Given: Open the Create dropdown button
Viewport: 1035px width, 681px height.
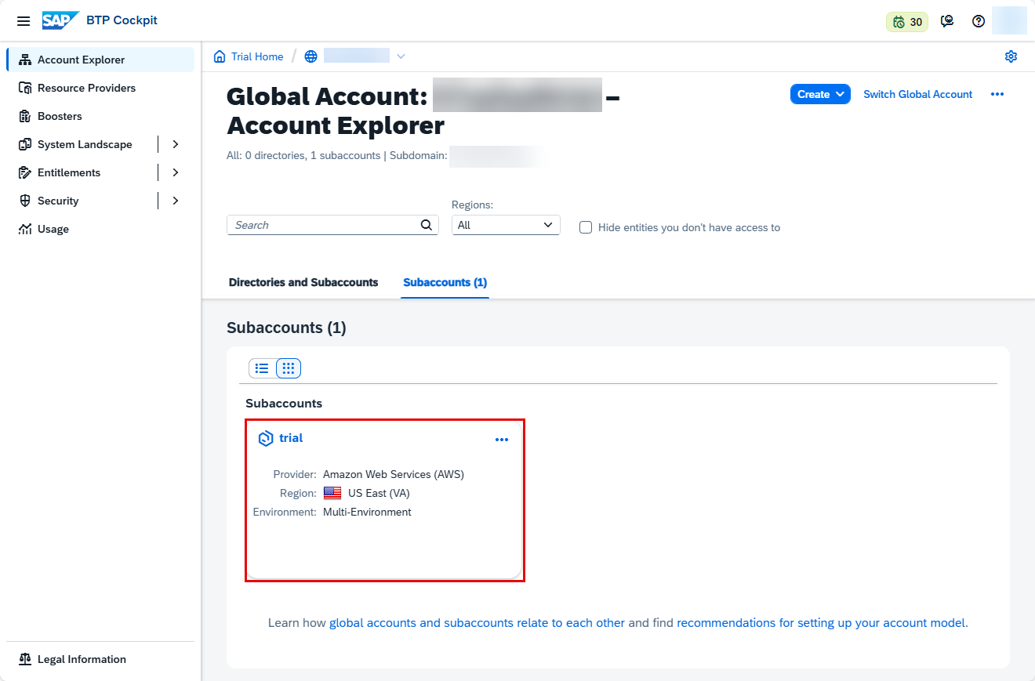Looking at the screenshot, I should tap(820, 94).
